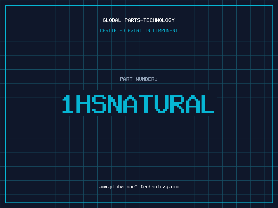The image size is (278, 208).
Task: Select the word CERTIFIED in the subtitle
Action: tap(113, 31)
